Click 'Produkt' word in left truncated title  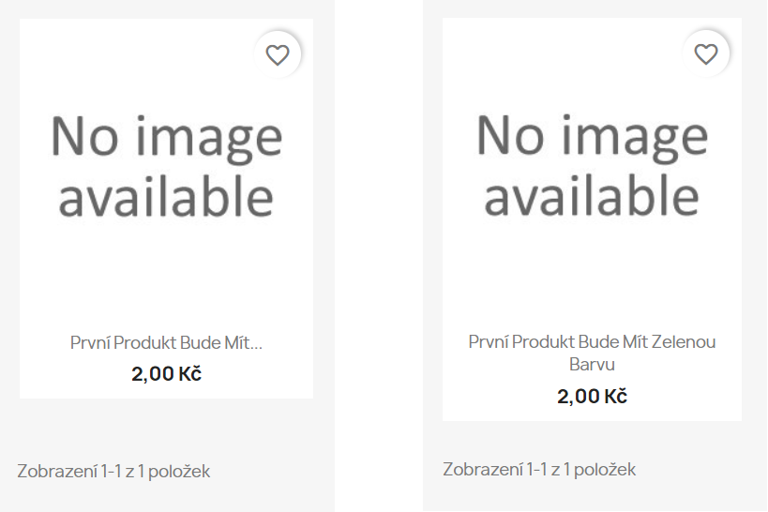pyautogui.click(x=145, y=342)
